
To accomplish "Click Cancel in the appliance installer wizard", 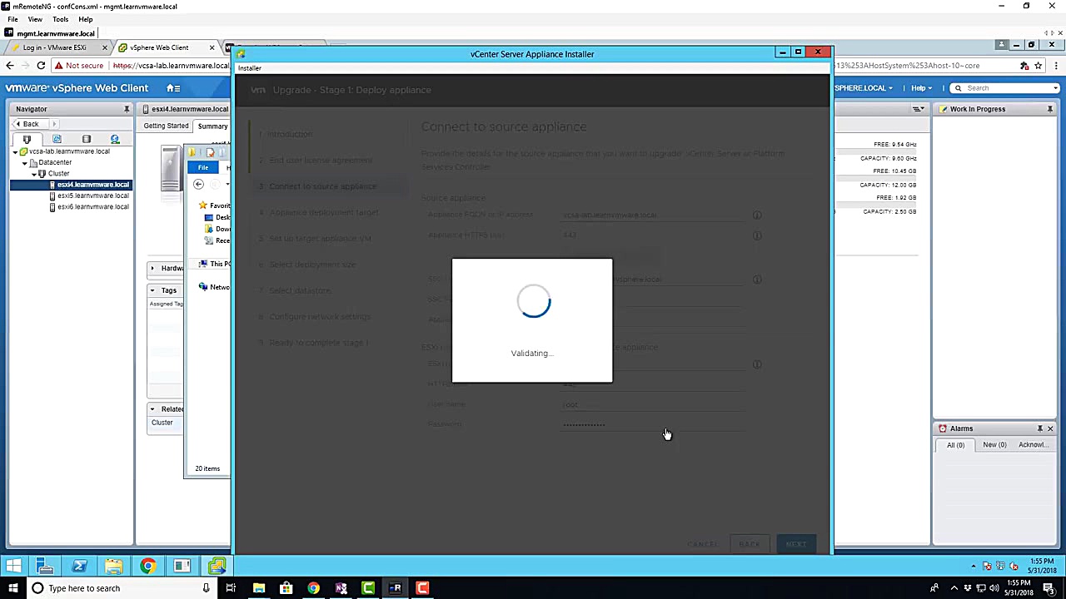I will 702,543.
